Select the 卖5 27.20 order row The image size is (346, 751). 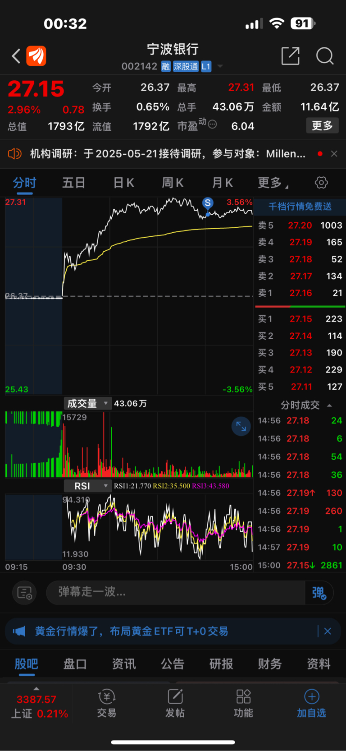coord(300,225)
